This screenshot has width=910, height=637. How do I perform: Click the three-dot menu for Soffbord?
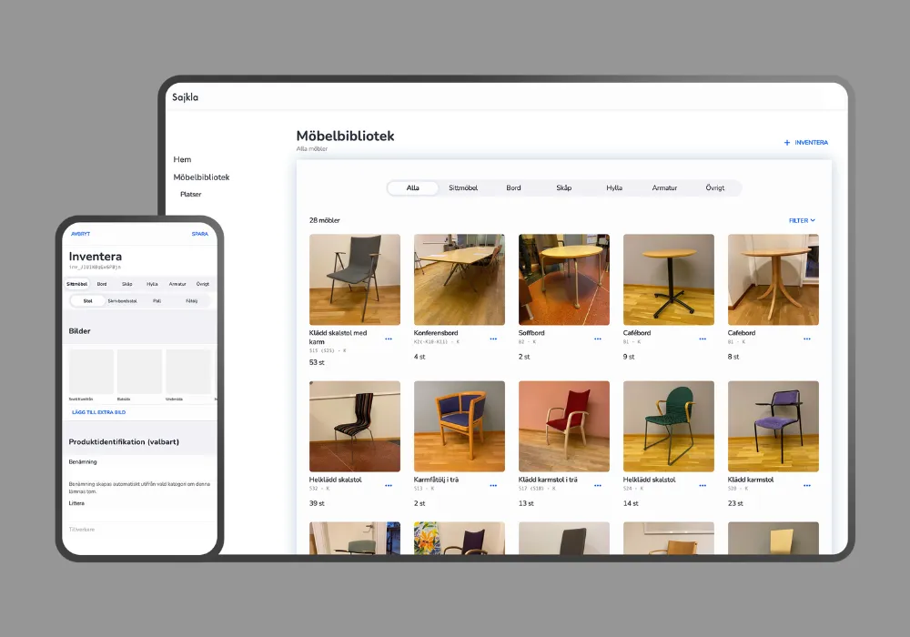(598, 339)
